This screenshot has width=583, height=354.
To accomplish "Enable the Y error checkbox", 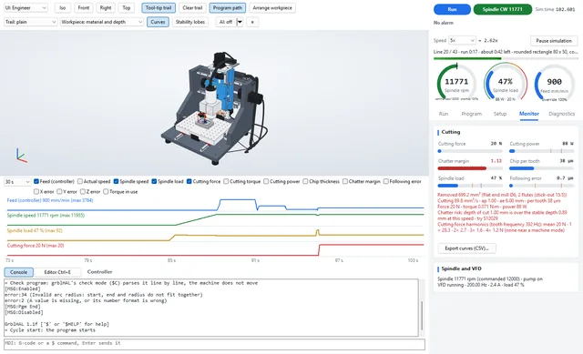I will pyautogui.click(x=59, y=192).
